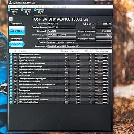Click the data buffer (Буфер данных) size field
This screenshot has height=134, width=134.
click(x=104, y=24)
